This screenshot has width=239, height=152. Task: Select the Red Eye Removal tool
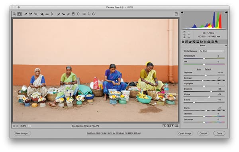(x=64, y=14)
